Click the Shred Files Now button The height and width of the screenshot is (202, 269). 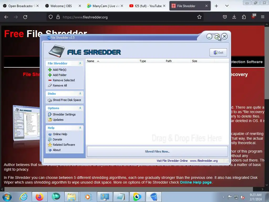click(157, 151)
